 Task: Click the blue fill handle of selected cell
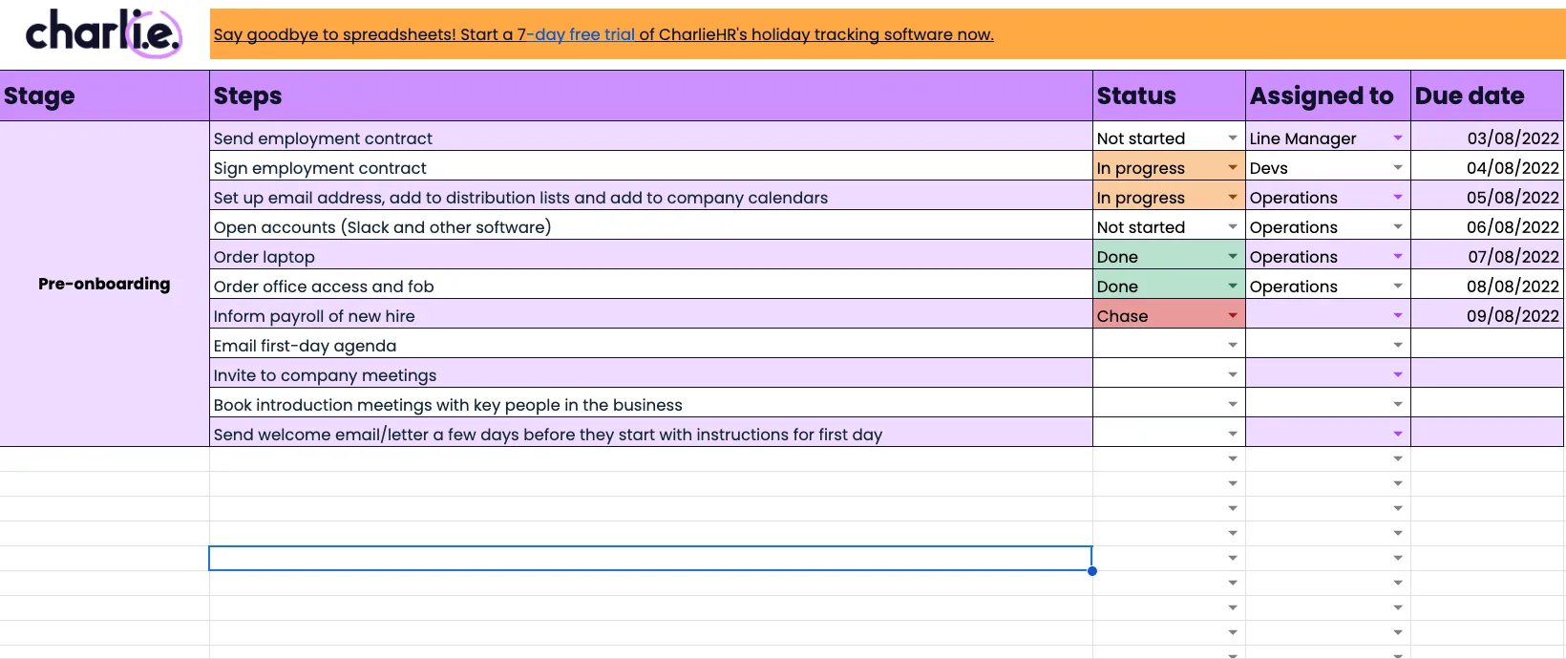coord(1091,571)
